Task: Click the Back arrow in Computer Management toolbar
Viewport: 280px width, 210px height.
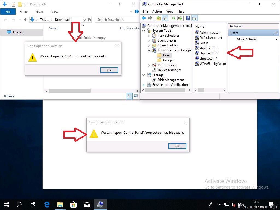Action: tap(144, 18)
